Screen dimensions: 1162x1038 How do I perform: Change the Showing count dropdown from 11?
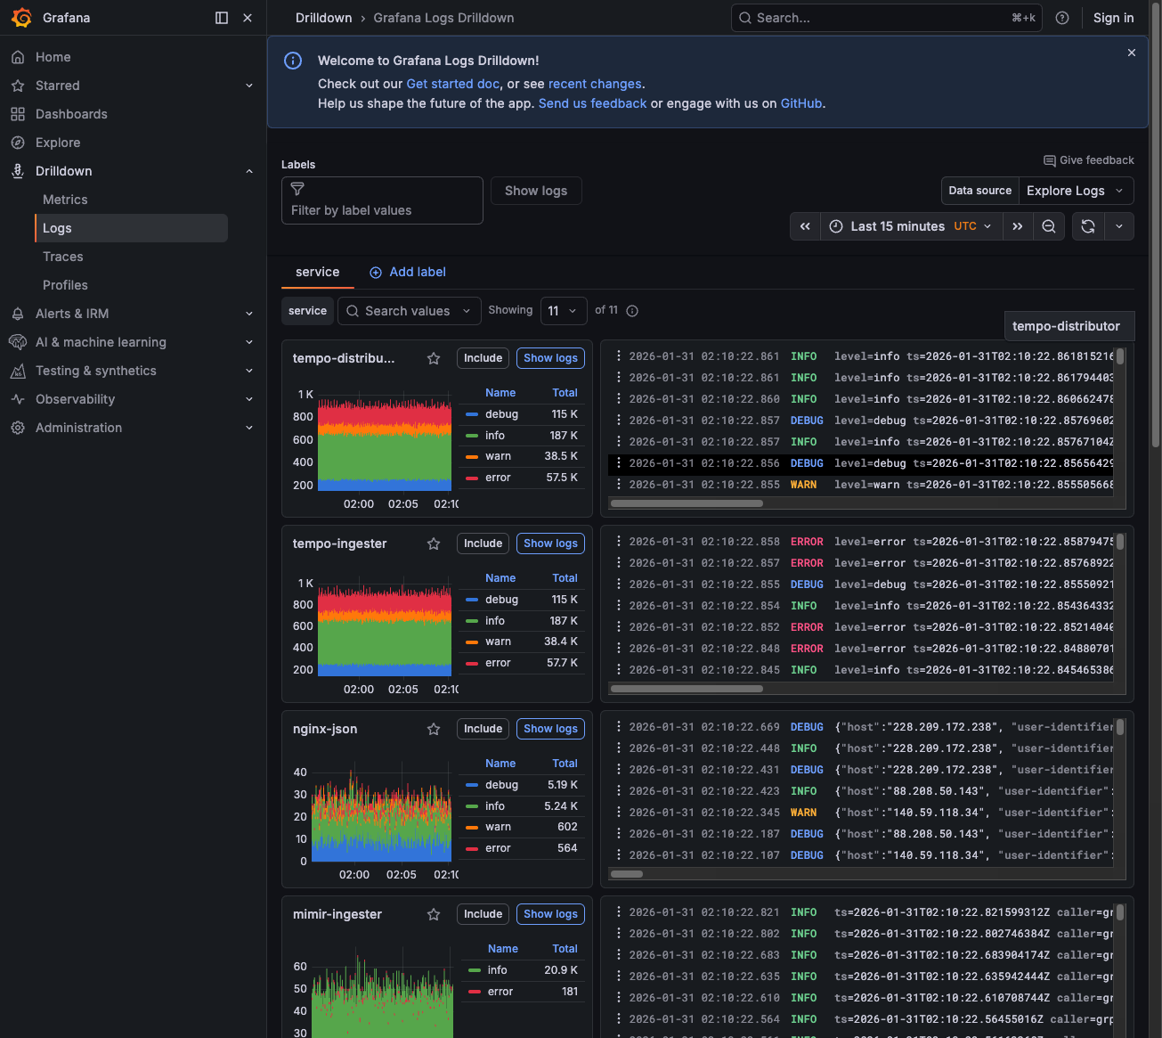click(x=564, y=310)
